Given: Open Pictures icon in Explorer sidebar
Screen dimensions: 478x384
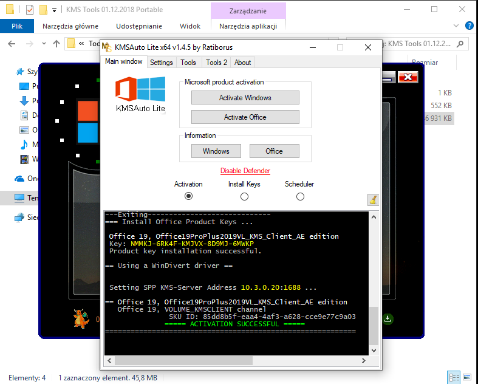Looking at the screenshot, I should tap(24, 130).
